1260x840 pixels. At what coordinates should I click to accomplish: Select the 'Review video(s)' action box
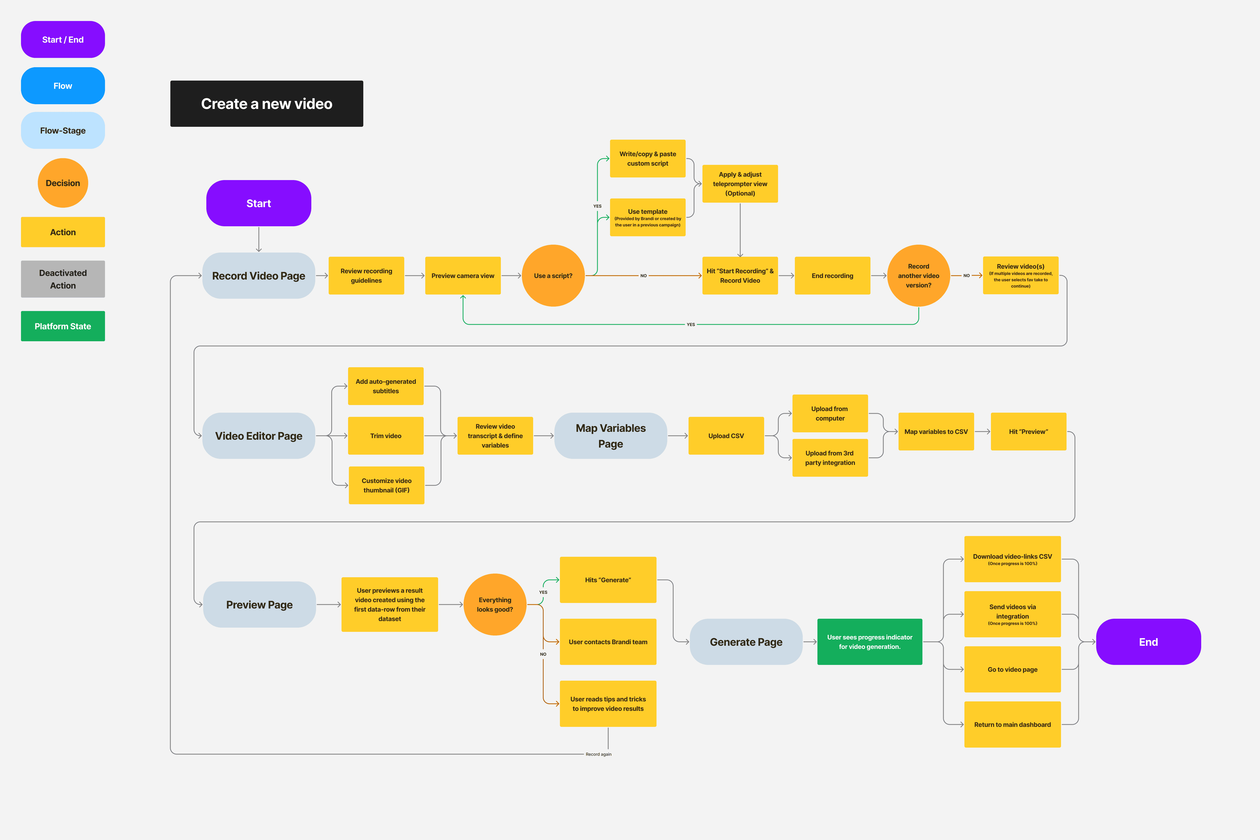[1021, 275]
